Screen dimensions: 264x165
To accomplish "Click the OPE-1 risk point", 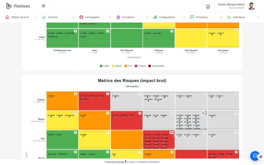I will 114,155.
